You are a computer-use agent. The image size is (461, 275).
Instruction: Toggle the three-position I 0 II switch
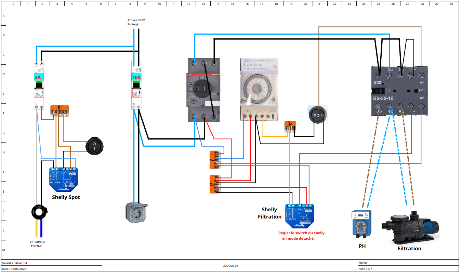(318, 115)
